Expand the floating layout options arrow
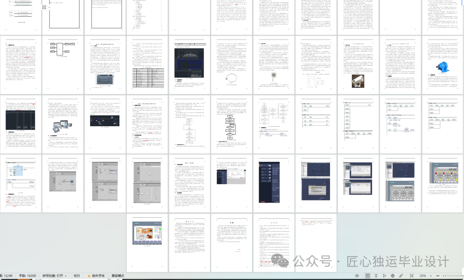 (49, 7)
